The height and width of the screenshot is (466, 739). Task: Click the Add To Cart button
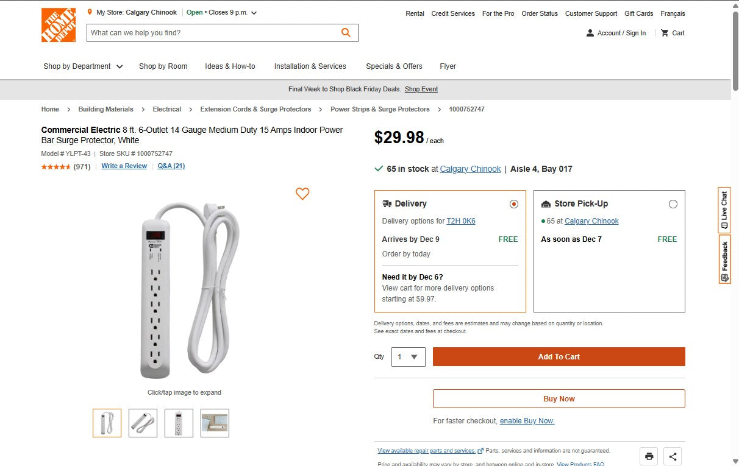[559, 357]
